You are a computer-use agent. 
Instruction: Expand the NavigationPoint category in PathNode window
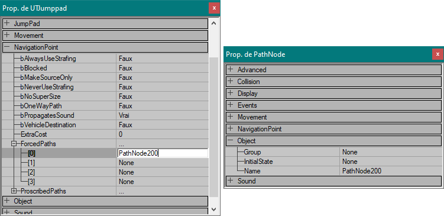(x=231, y=128)
